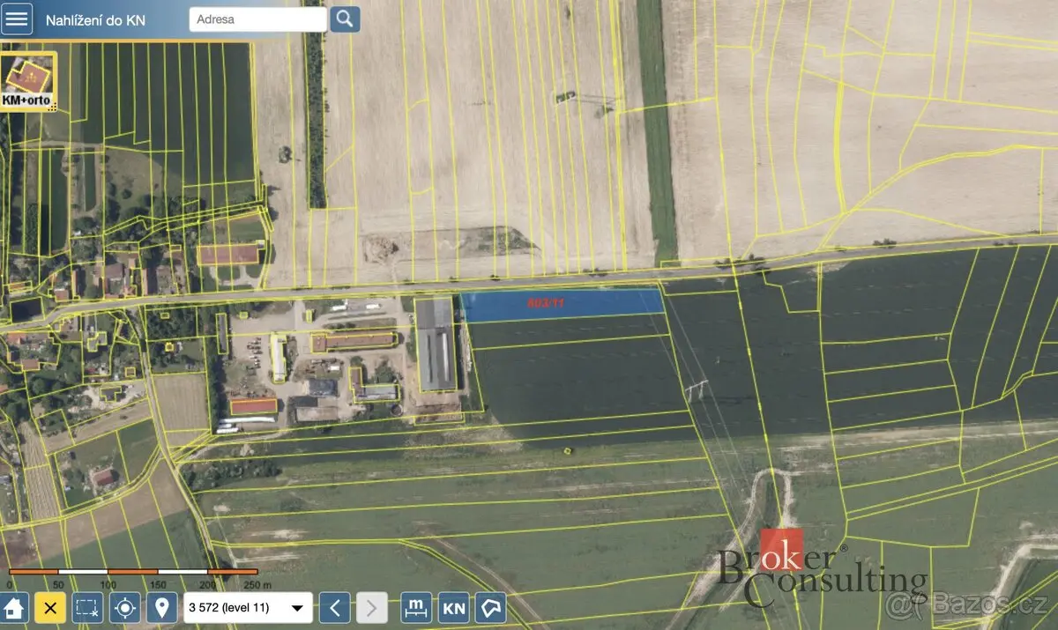Click the Nahlížení do KN title
The image size is (1058, 630).
tap(96, 19)
